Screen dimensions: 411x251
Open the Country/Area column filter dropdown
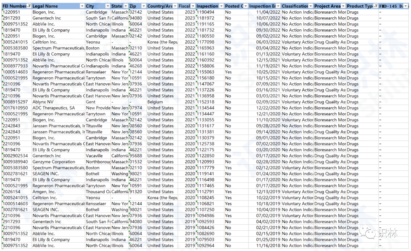coord(175,6)
